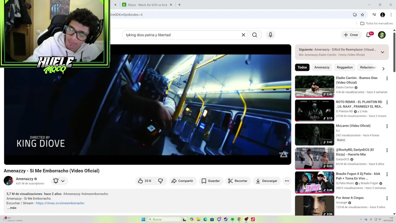396x223 pixels.
Task: Open options for ROTO REMIX video
Action: point(387,103)
